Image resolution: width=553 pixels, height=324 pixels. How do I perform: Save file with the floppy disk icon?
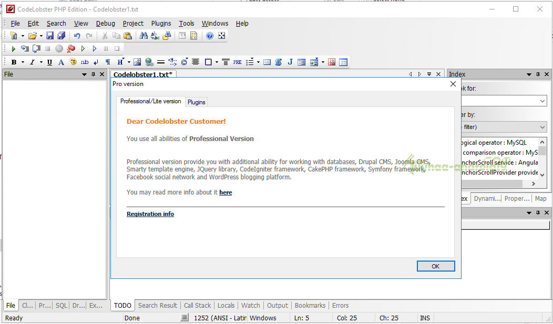click(50, 36)
